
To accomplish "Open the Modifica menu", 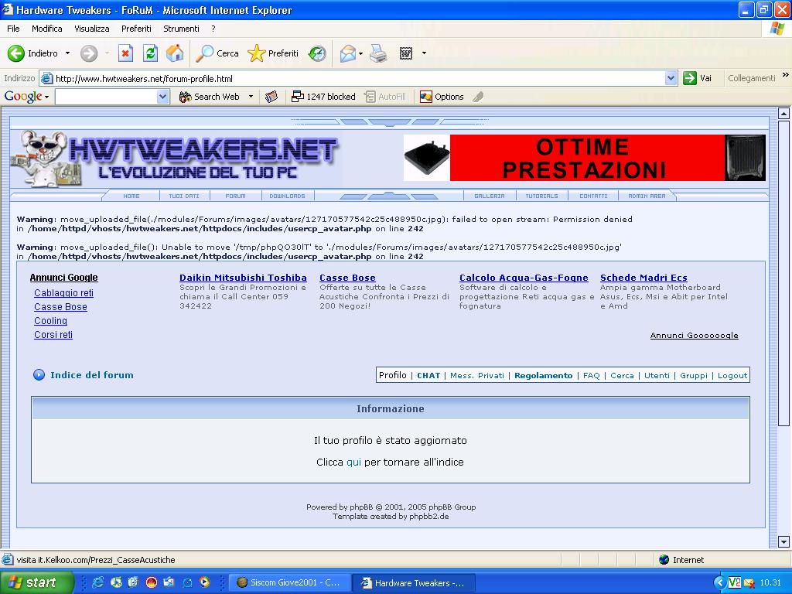I will point(47,29).
